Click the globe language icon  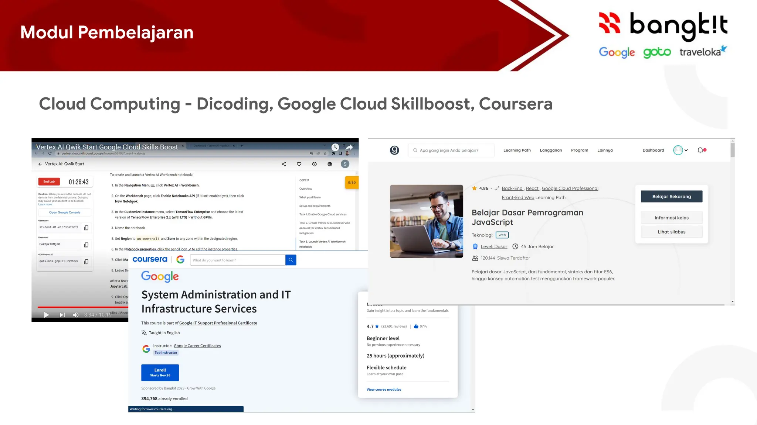(330, 164)
